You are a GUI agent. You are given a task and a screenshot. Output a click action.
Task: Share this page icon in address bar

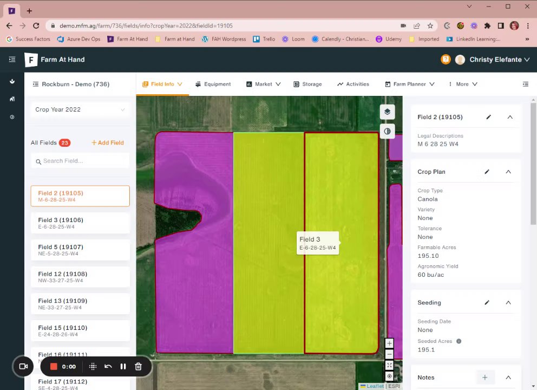pyautogui.click(x=417, y=25)
